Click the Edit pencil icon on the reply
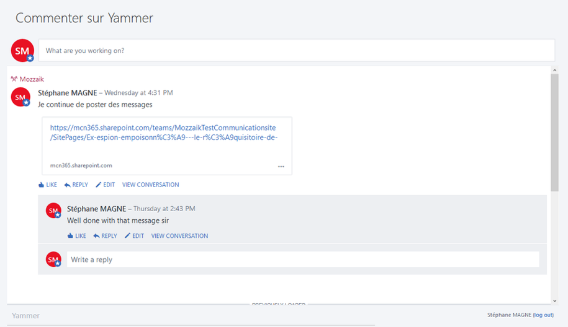 coord(127,235)
